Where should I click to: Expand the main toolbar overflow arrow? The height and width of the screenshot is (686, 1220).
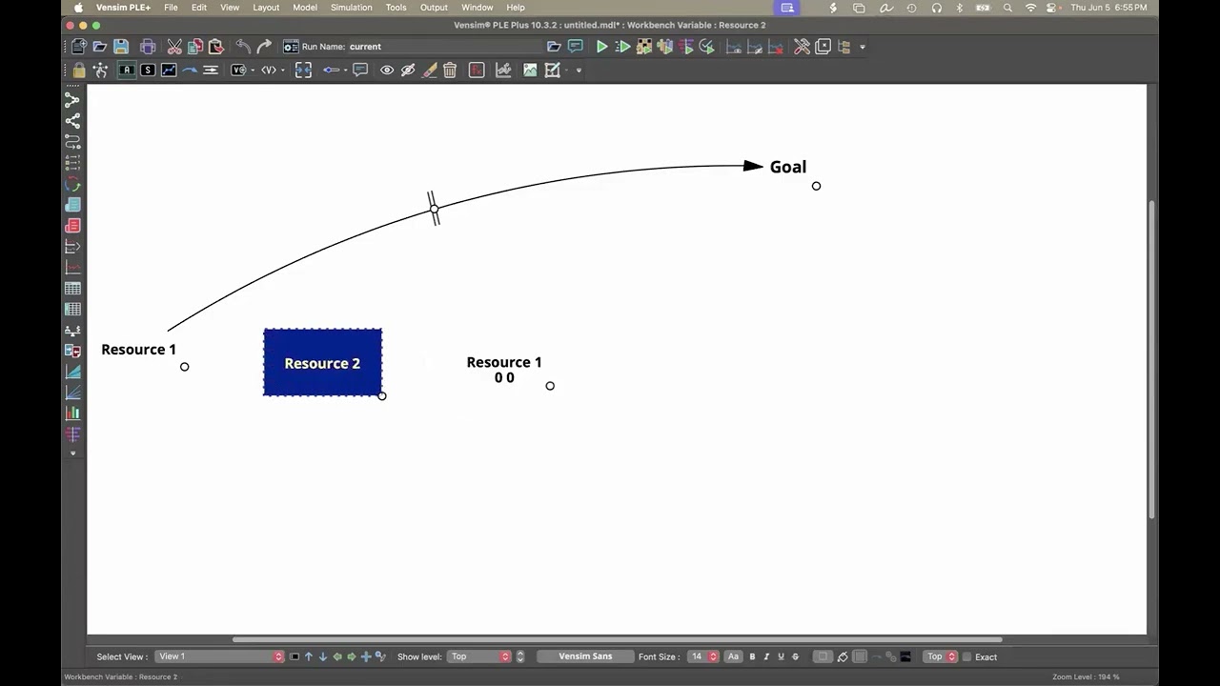pos(863,46)
